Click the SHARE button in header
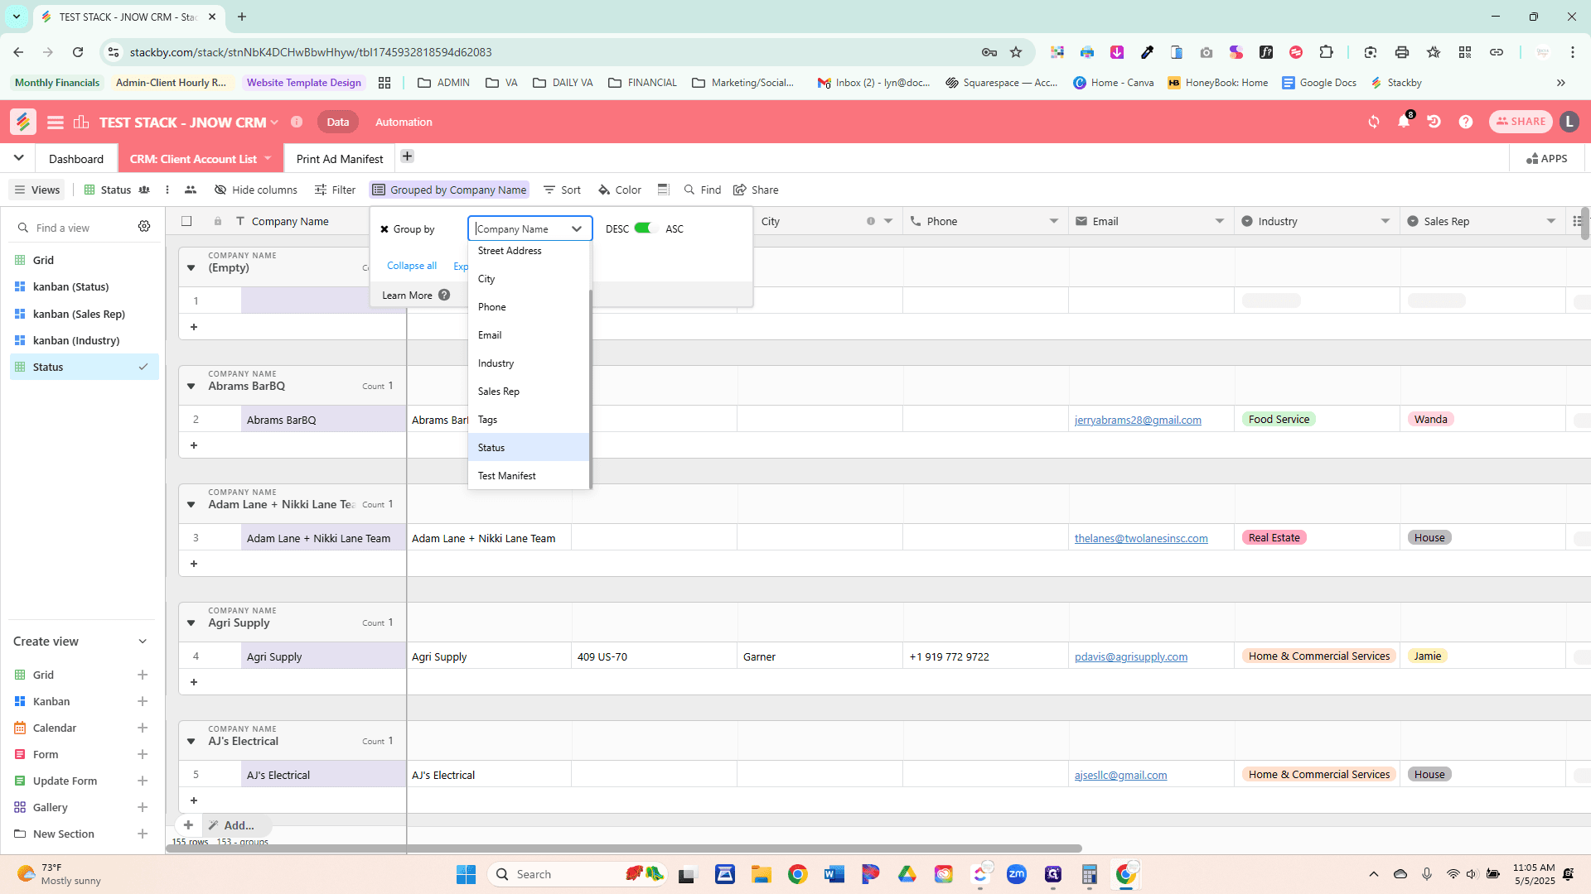Viewport: 1591px width, 894px height. (x=1521, y=122)
